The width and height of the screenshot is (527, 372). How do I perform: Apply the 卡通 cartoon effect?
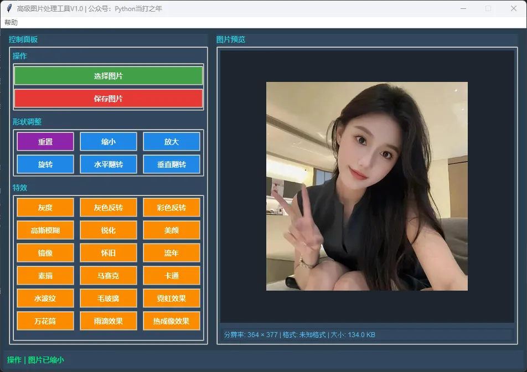[172, 275]
